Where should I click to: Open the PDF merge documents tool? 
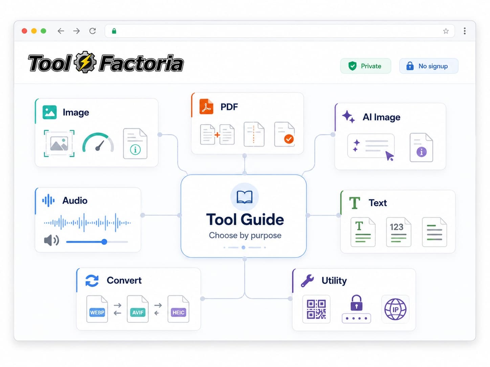(217, 134)
